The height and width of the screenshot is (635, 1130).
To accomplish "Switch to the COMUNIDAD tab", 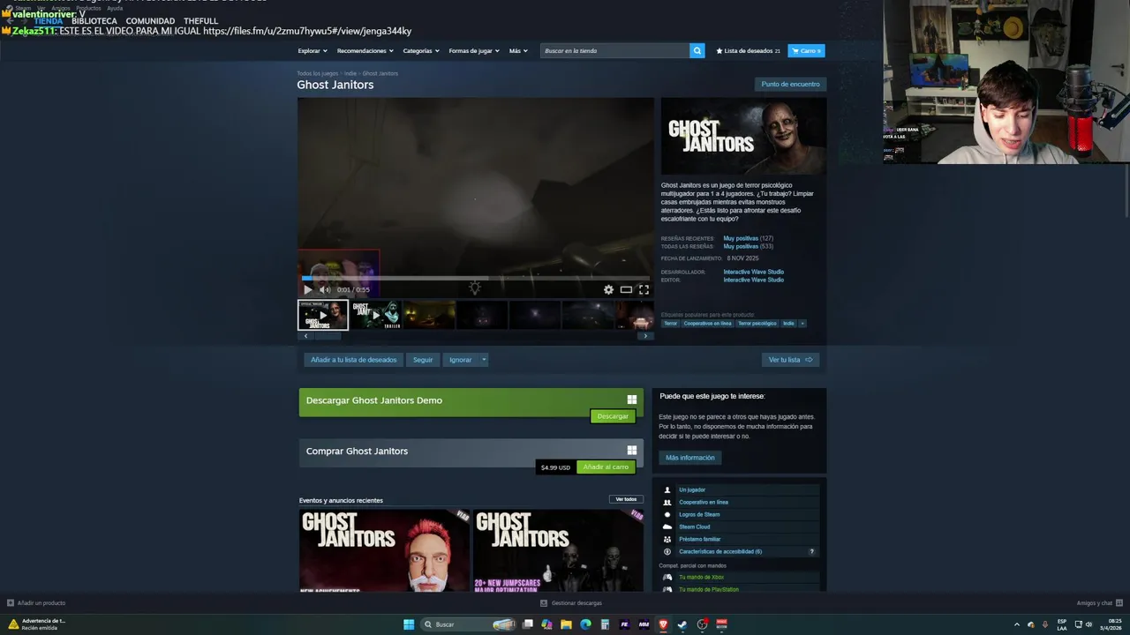I will 150,21.
